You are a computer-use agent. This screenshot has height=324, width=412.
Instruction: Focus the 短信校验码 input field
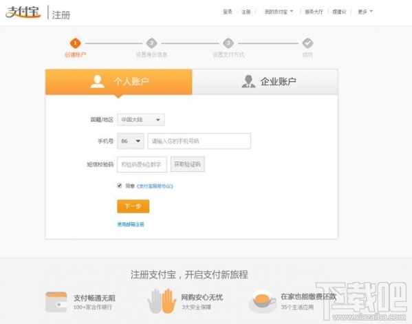[142, 164]
